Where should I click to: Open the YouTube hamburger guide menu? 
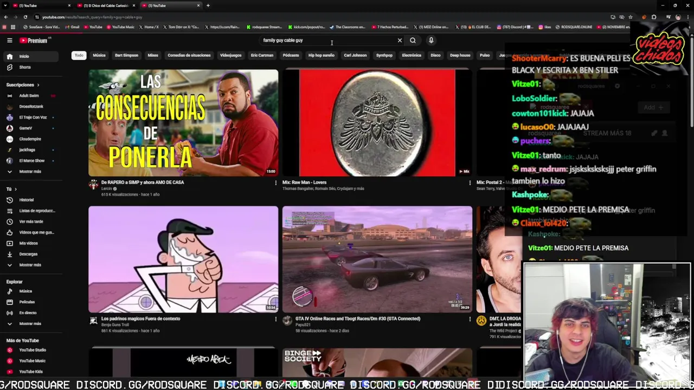pyautogui.click(x=9, y=40)
